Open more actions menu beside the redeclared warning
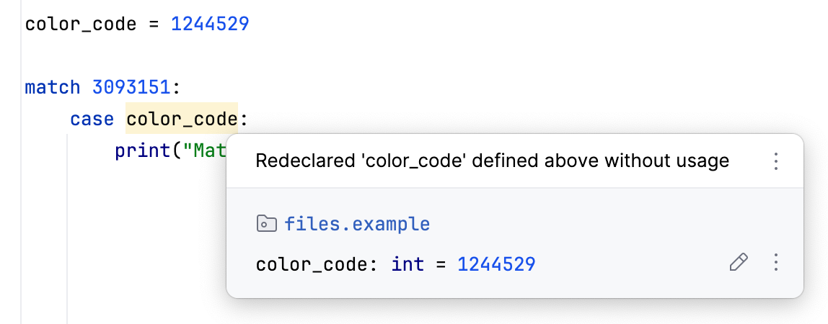Image resolution: width=828 pixels, height=324 pixels. [x=776, y=161]
